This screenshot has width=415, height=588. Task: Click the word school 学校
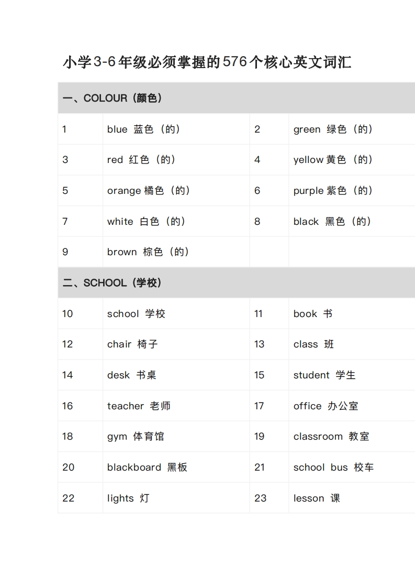pos(137,313)
